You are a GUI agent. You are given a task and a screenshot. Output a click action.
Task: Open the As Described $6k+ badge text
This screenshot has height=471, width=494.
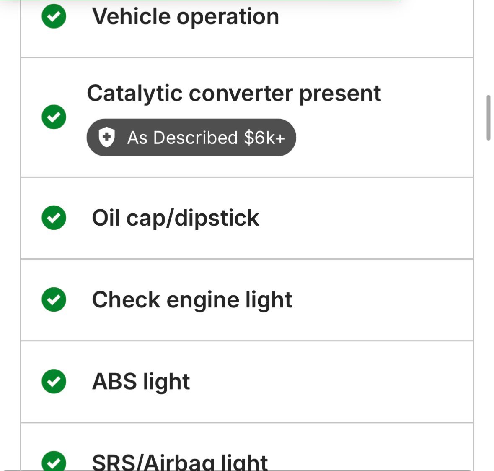206,138
